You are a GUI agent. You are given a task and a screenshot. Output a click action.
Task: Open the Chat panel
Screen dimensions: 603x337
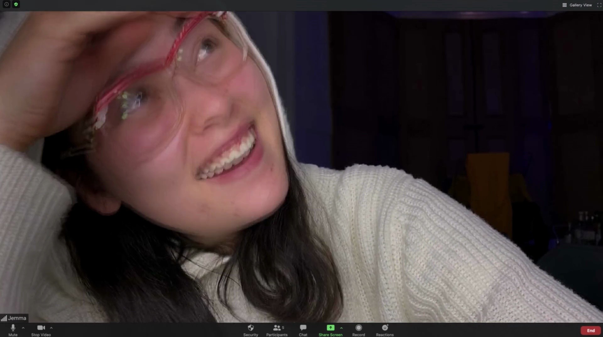[x=303, y=330]
